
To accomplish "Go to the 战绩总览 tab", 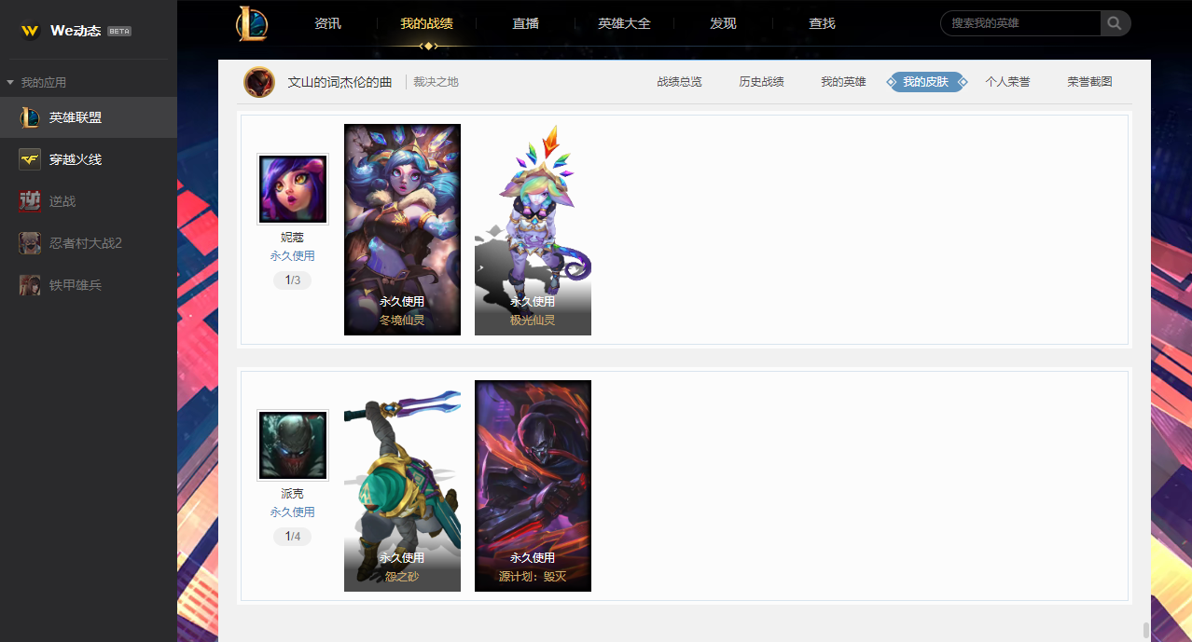I will tap(679, 82).
